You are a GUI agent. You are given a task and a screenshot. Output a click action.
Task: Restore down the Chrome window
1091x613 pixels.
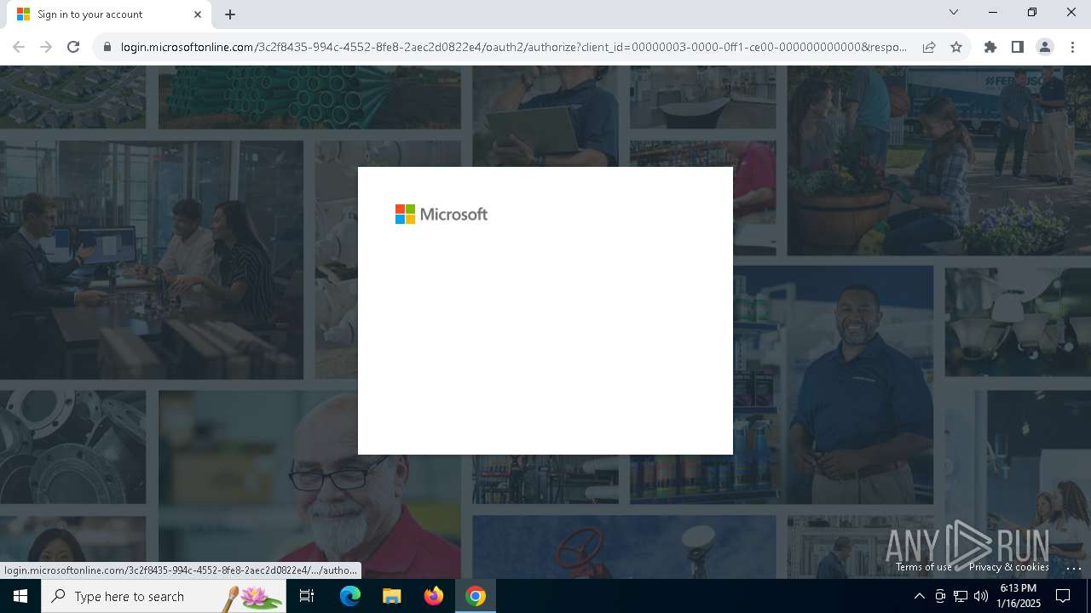pyautogui.click(x=1032, y=12)
